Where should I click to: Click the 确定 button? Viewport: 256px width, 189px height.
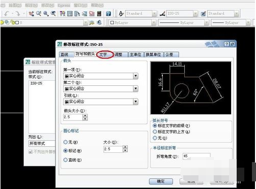161,181
